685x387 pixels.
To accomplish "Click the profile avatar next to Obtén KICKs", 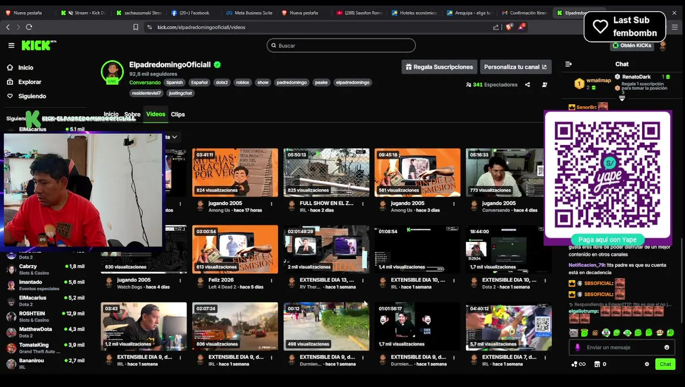I will coord(662,46).
